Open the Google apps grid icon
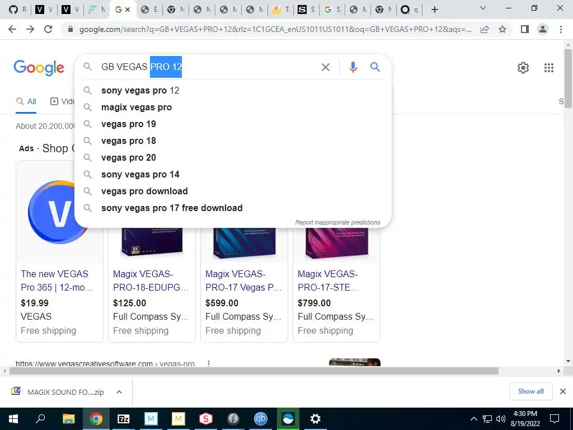 pos(548,68)
